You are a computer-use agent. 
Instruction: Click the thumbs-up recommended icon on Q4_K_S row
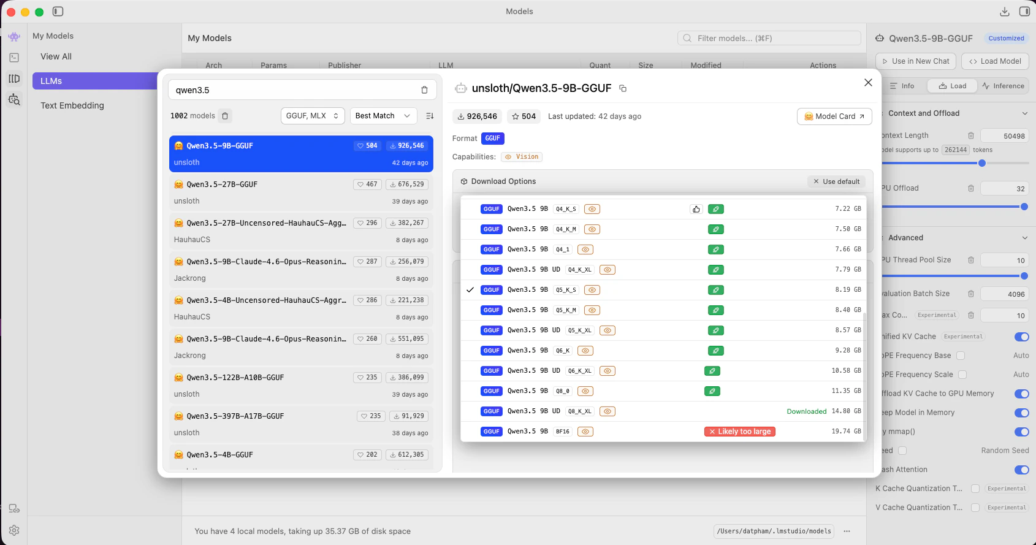(696, 209)
